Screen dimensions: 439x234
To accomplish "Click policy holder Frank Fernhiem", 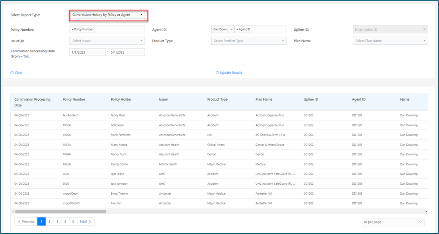I will (121, 135).
